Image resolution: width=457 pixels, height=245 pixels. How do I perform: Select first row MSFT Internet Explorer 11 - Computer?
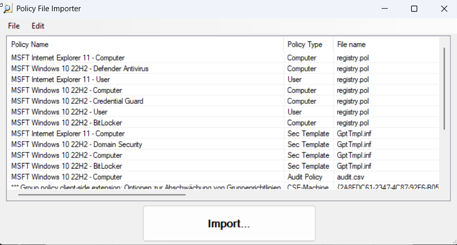pyautogui.click(x=223, y=58)
